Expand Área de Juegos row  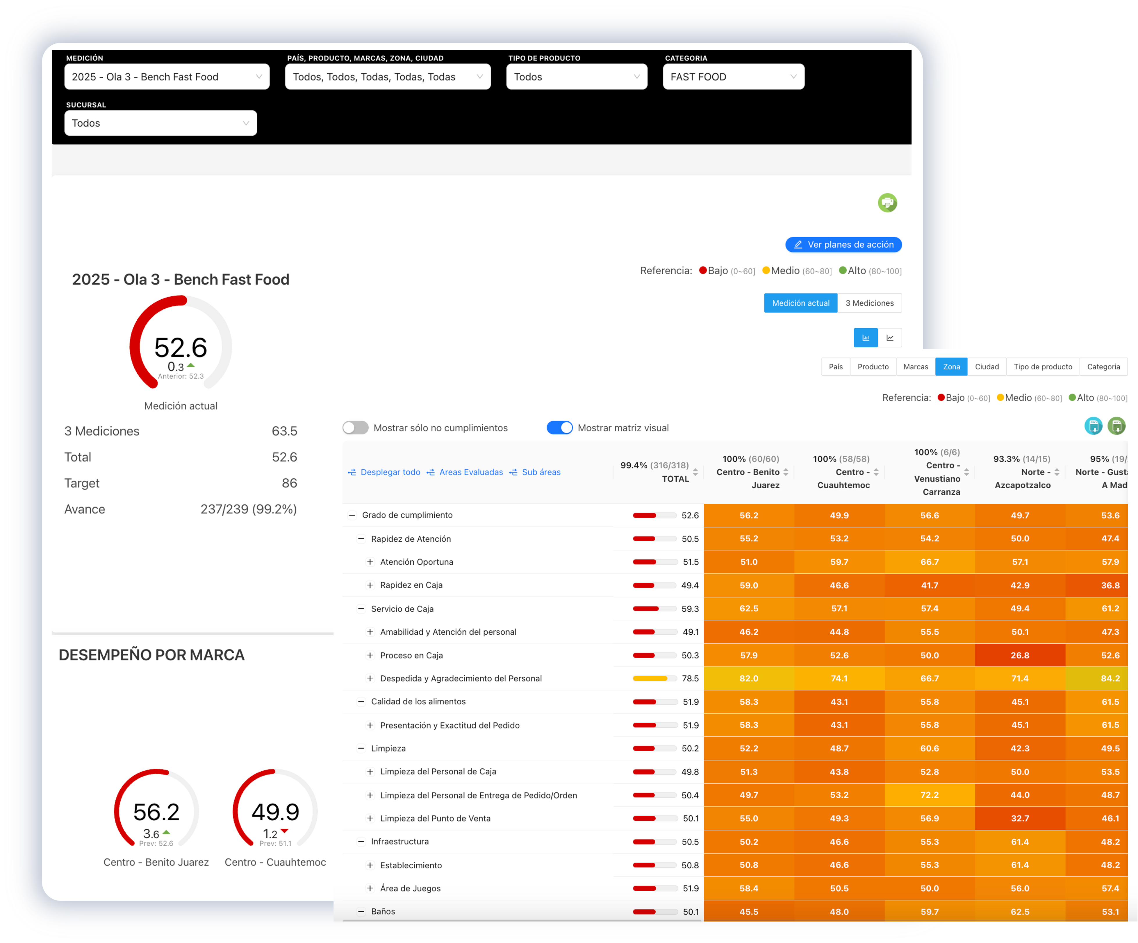(x=370, y=888)
